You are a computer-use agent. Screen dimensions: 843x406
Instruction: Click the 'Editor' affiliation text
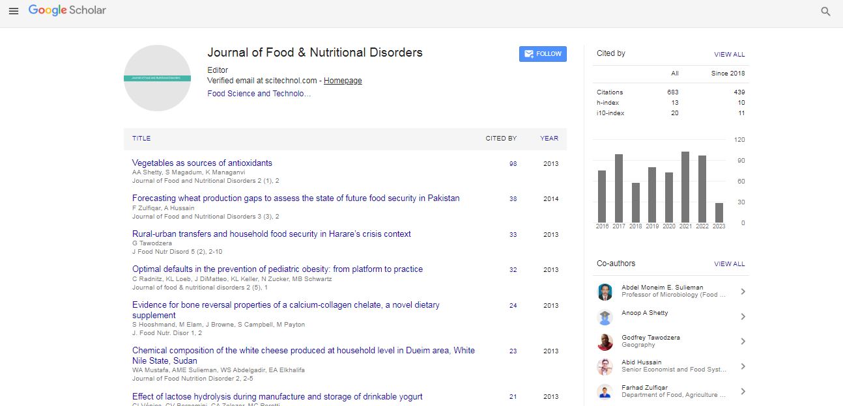[218, 70]
